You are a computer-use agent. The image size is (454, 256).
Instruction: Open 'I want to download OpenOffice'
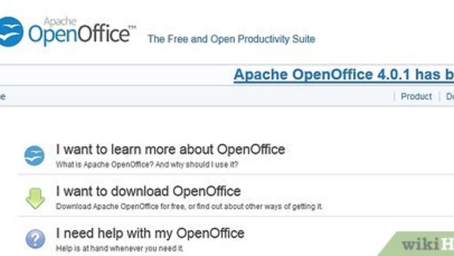point(148,191)
